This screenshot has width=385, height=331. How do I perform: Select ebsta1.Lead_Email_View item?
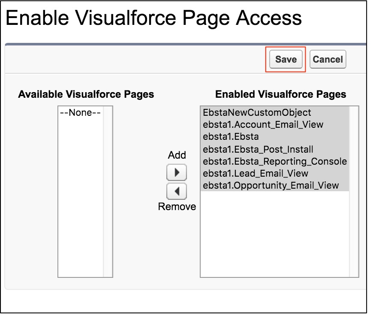pos(256,173)
